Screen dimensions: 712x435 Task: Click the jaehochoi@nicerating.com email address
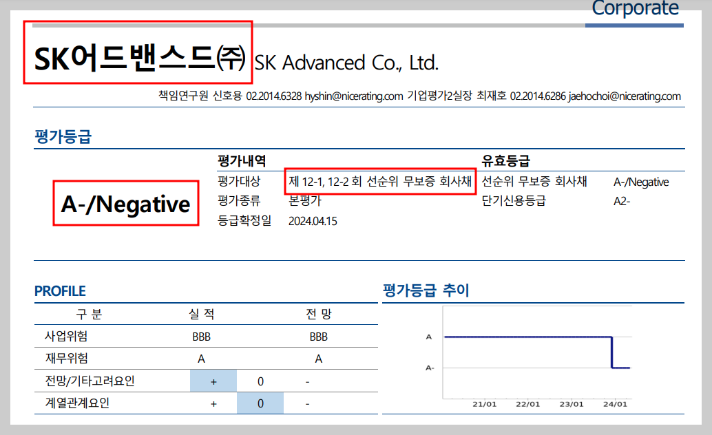pos(625,96)
